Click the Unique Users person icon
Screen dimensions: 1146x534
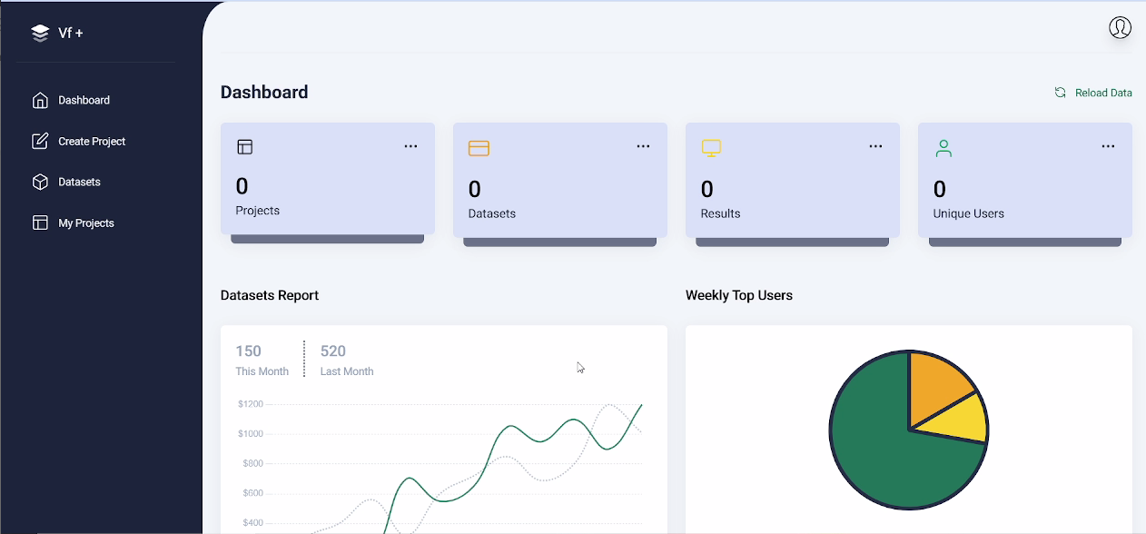pyautogui.click(x=943, y=148)
